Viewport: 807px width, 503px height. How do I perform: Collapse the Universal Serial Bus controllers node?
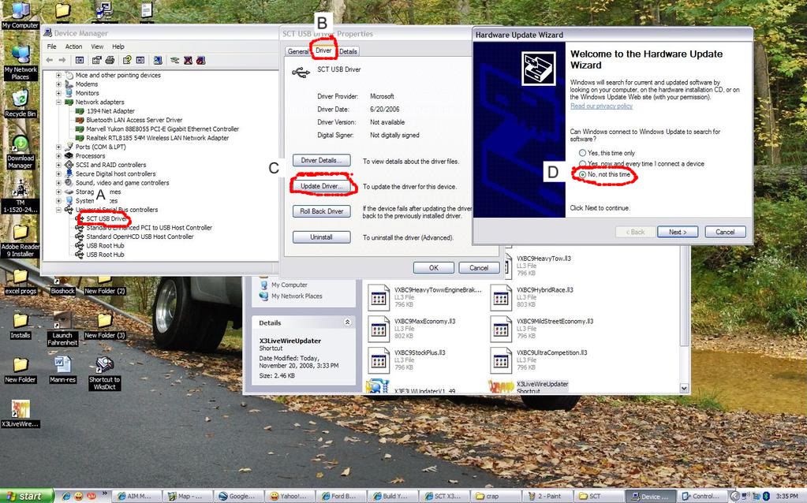[58, 210]
